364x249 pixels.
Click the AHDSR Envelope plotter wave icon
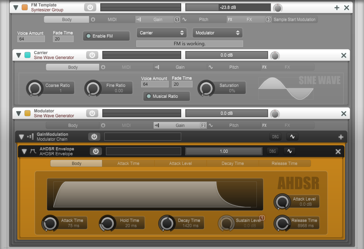[x=290, y=151]
